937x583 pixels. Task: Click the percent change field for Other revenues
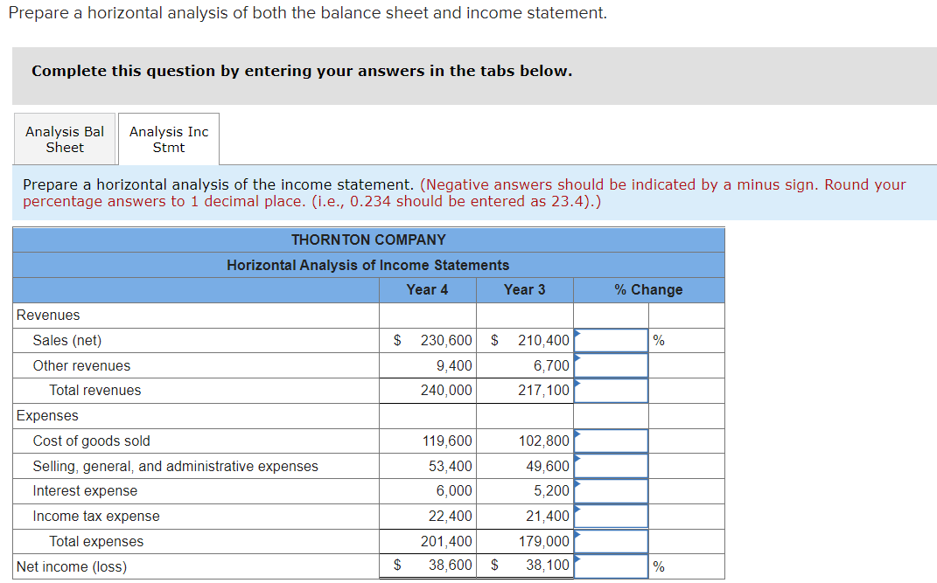pos(611,365)
